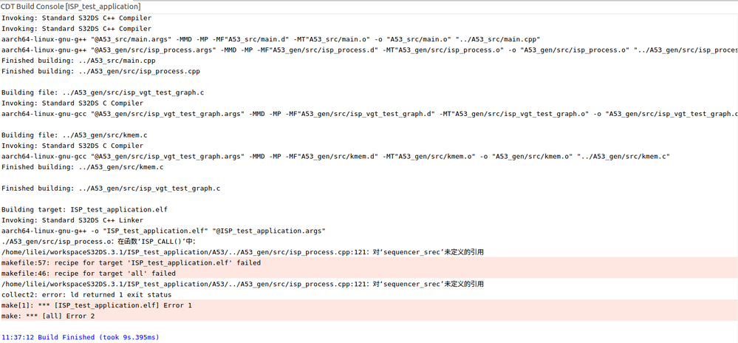Select 'Finished building: ../A53_gen/src/isp_vgt_test_graph.c' line
The width and height of the screenshot is (738, 343).
click(111, 189)
